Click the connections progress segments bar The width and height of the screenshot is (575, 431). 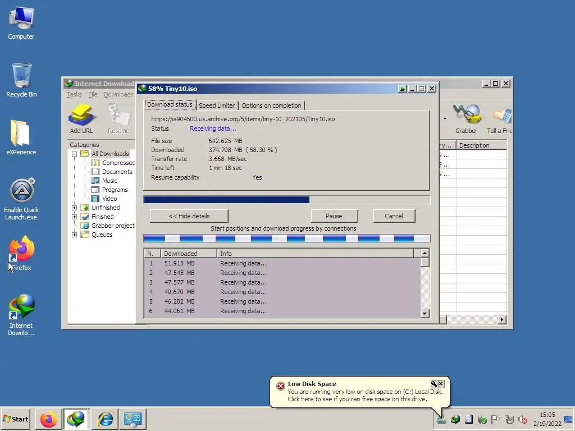click(287, 239)
